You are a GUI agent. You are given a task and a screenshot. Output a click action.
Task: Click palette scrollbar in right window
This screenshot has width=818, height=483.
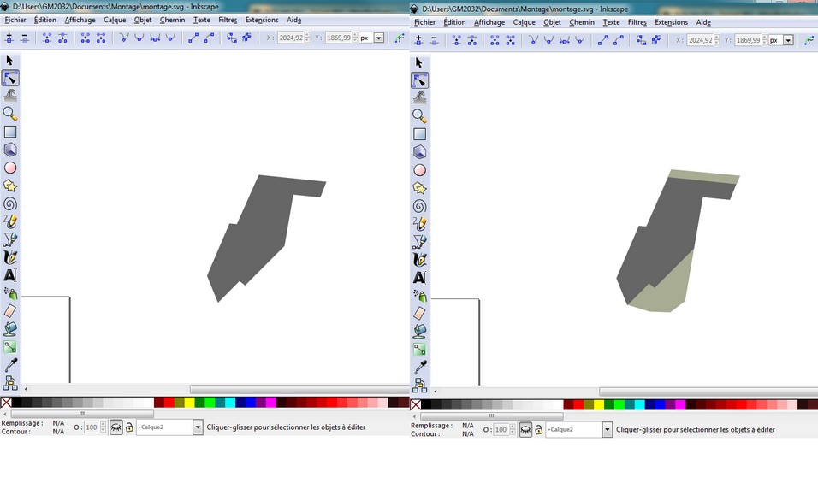[x=491, y=415]
